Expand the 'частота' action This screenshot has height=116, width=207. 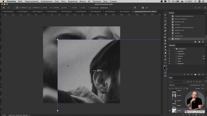coord(176,56)
